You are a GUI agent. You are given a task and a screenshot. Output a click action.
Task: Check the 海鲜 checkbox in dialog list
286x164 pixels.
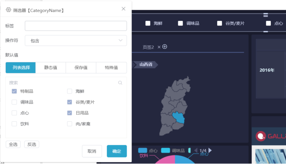(x=70, y=91)
